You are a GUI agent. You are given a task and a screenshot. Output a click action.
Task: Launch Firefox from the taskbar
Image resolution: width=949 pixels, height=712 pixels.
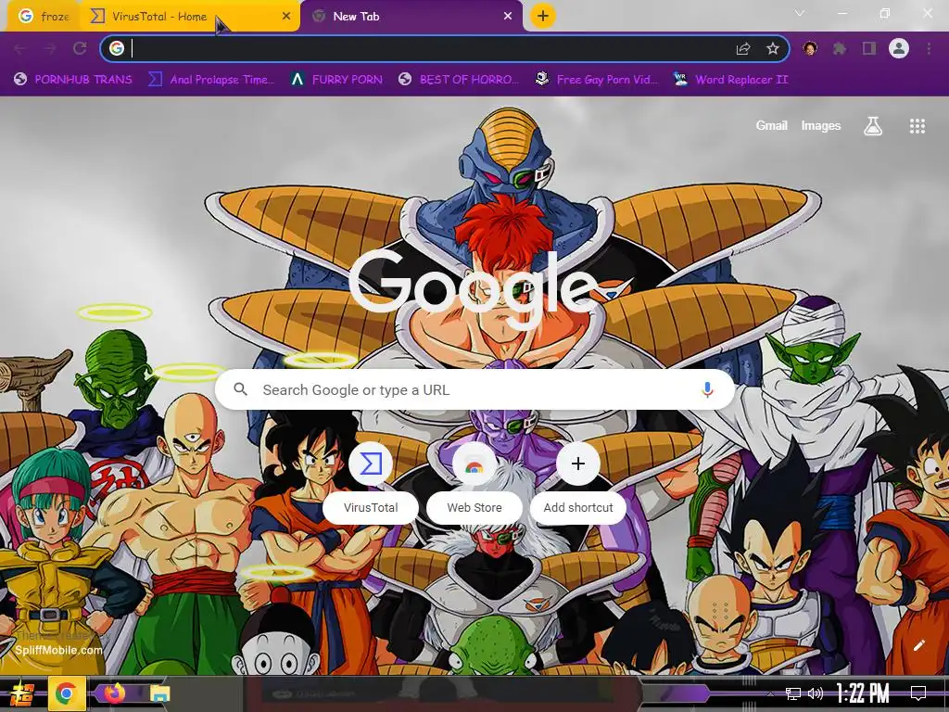(x=114, y=693)
